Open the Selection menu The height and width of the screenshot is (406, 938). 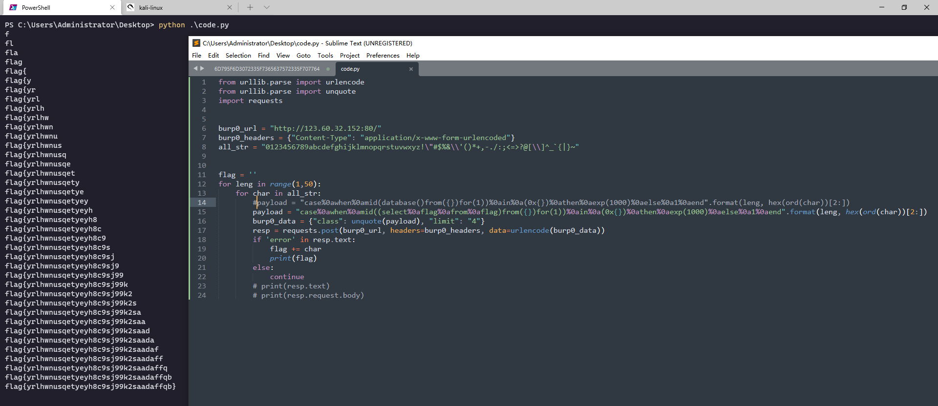point(238,55)
